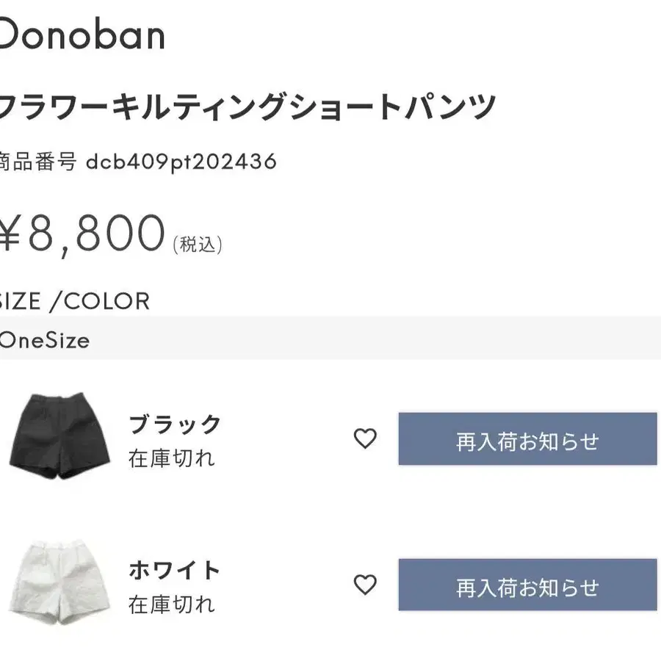
Task: Favorite the White shorts with the heart icon
Action: coord(365,585)
